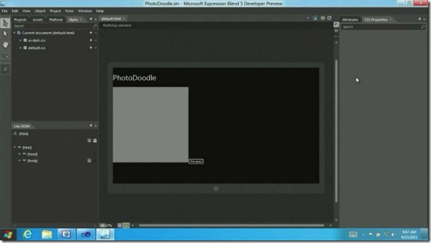The image size is (431, 243).
Task: Click the CSS Properties search magnifier
Action: click(423, 27)
